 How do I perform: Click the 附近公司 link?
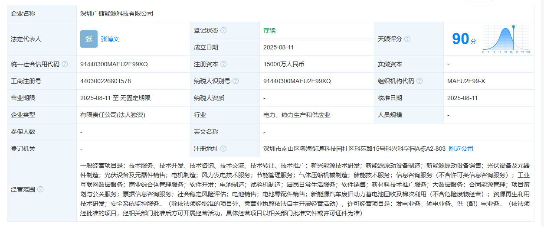pyautogui.click(x=461, y=149)
